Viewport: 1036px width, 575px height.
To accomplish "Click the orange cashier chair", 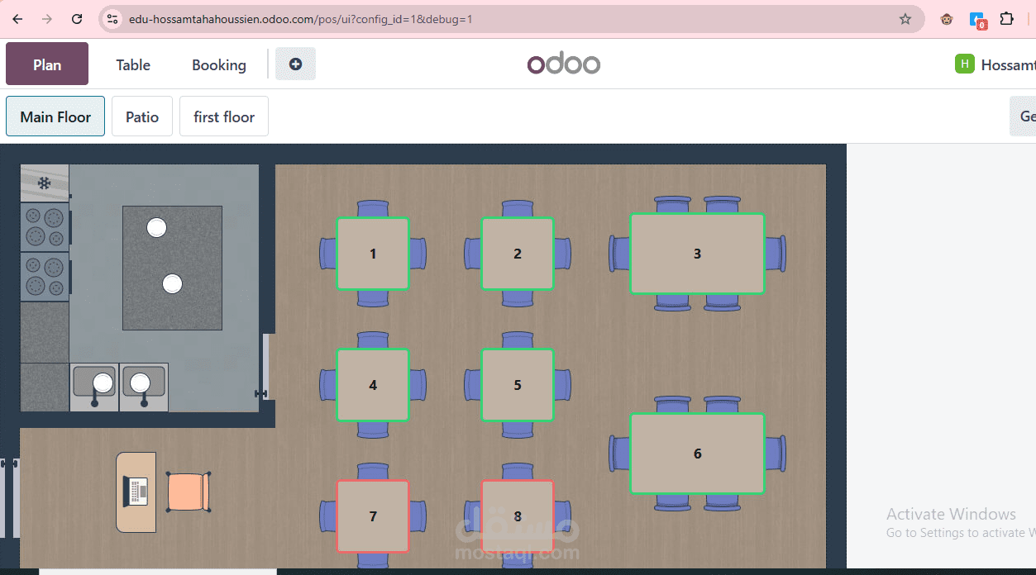I will click(189, 492).
